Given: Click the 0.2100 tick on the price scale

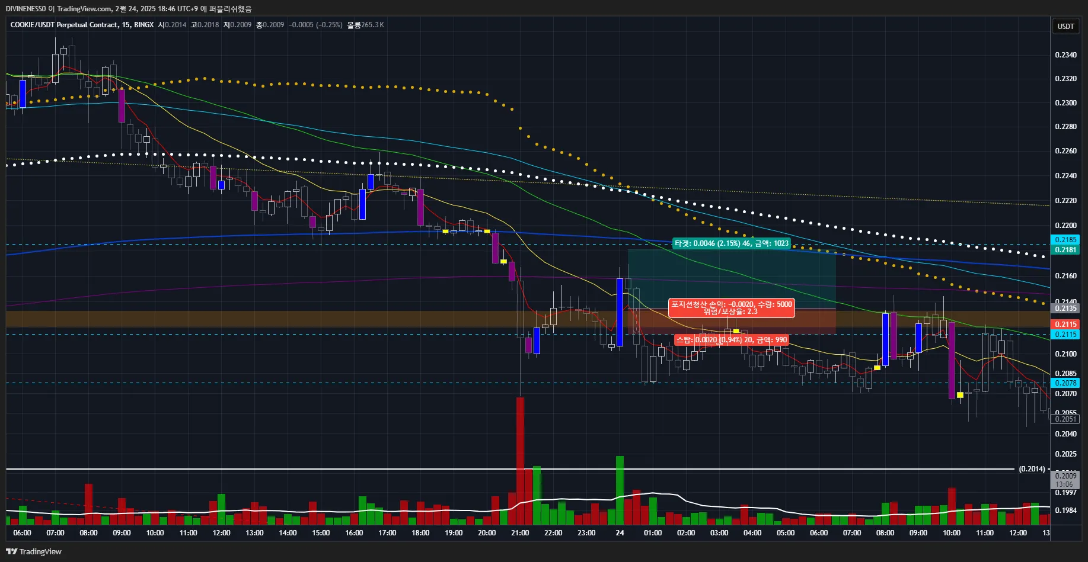Looking at the screenshot, I should (1065, 354).
